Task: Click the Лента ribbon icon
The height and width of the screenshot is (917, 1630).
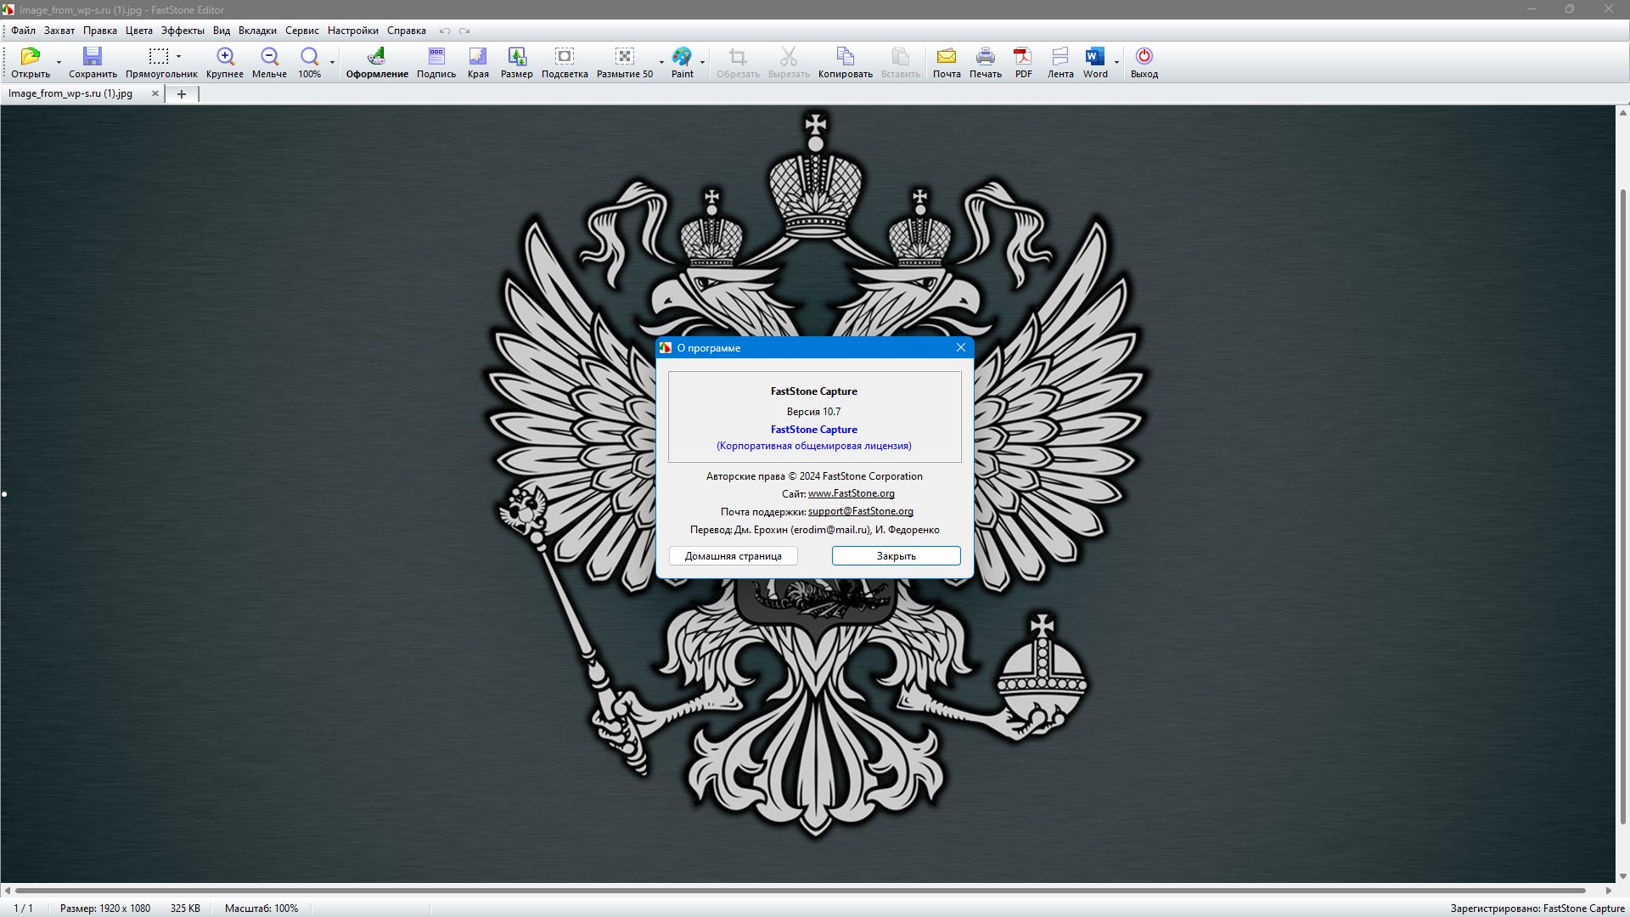Action: [x=1060, y=56]
